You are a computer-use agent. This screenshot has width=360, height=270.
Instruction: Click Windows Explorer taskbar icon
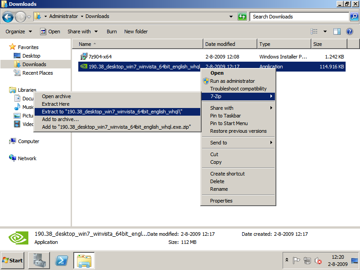(x=84, y=261)
